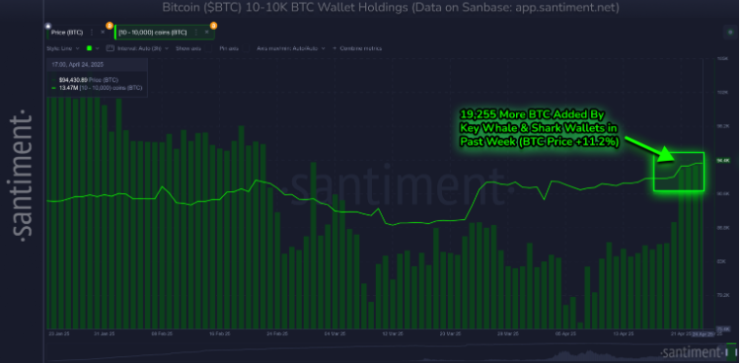This screenshot has height=363, width=741.
Task: Click the 28 Mar 25 date axis label
Action: point(507,333)
